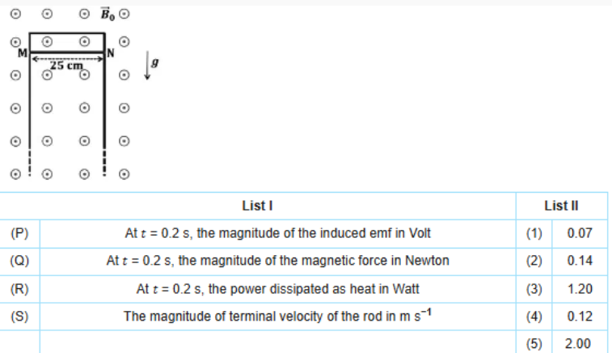
Task: Click the power dissipated as heat statement
Action: tap(277, 288)
